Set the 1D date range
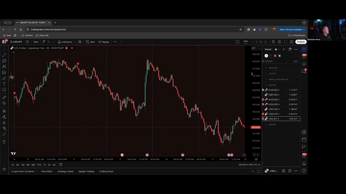Image resolution: width=346 pixels, height=194 pixels. coord(13,165)
